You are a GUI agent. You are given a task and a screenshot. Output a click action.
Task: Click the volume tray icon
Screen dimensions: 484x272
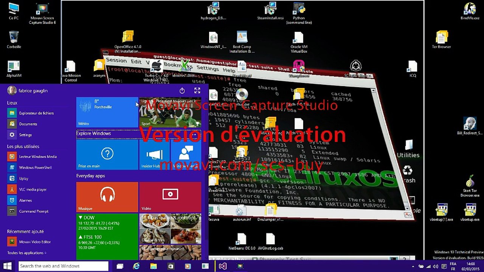[x=436, y=266]
